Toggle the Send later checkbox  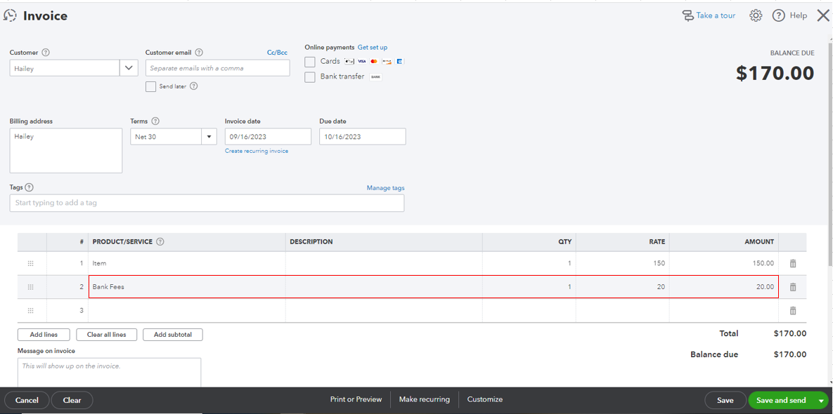[150, 86]
